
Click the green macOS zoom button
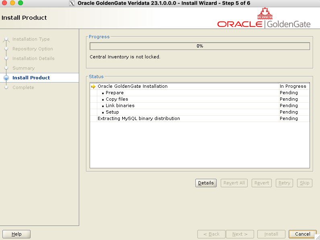(21, 3)
